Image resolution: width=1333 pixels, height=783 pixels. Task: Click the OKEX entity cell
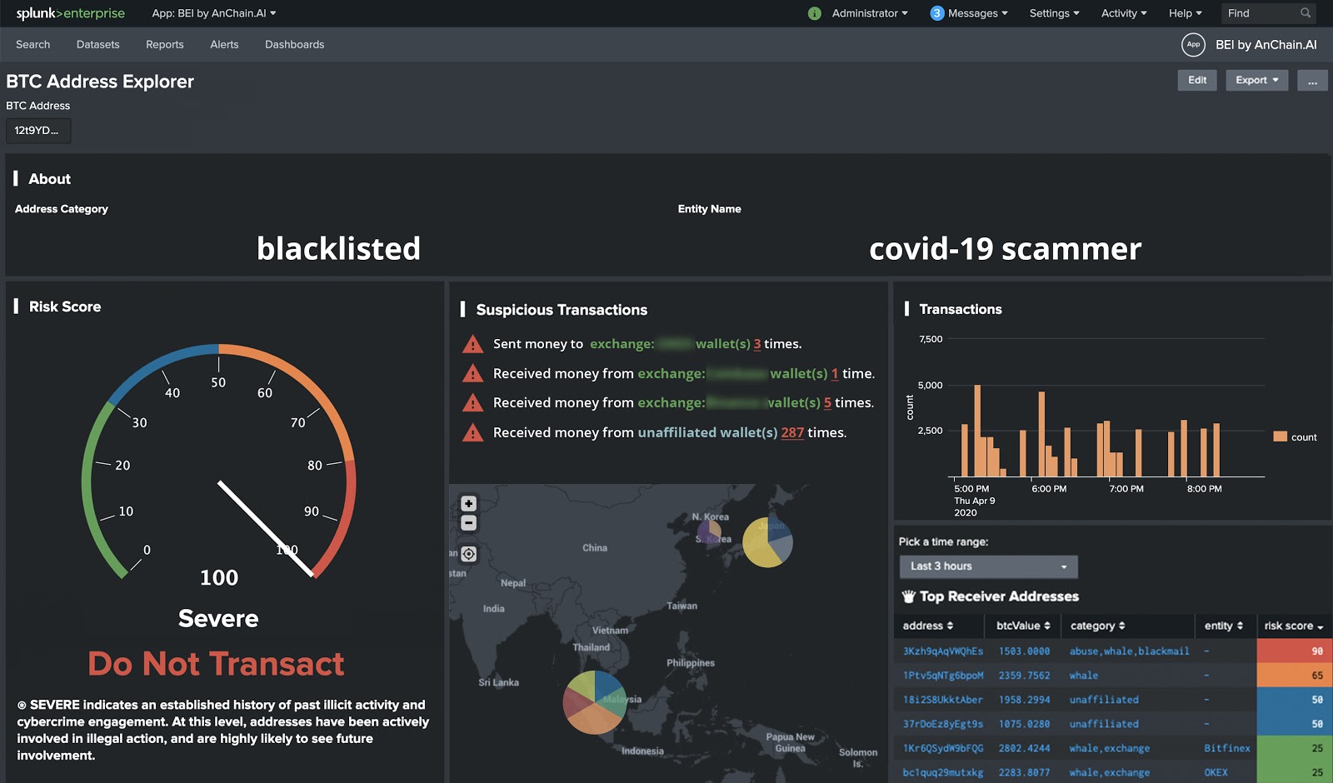(1216, 772)
